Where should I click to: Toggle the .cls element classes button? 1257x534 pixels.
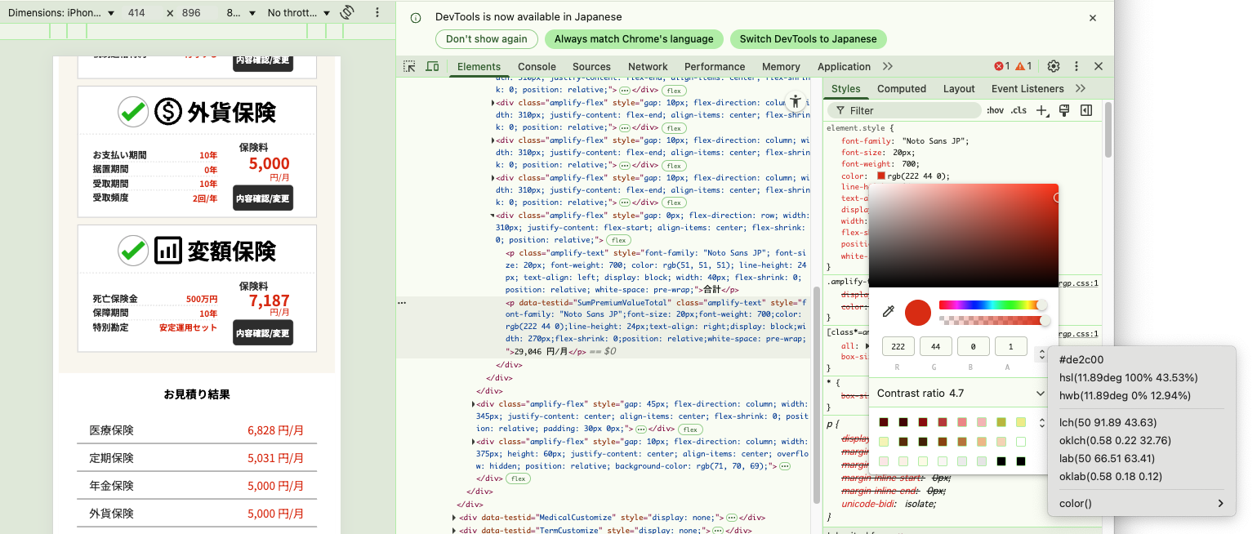coord(1019,110)
